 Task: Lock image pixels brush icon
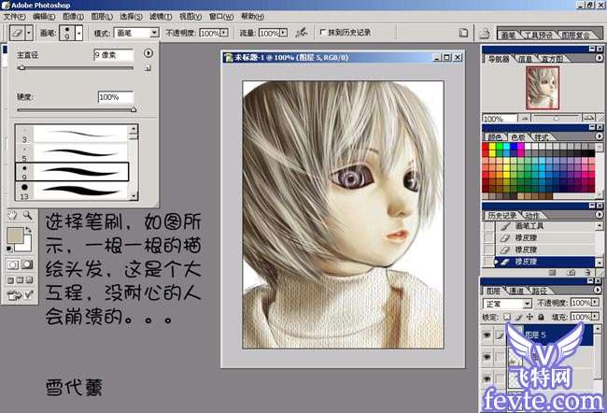pyautogui.click(x=519, y=317)
